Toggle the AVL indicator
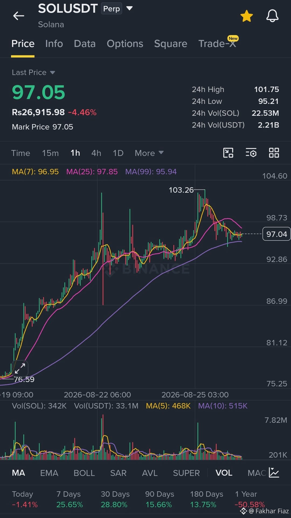The width and height of the screenshot is (291, 518). (x=150, y=473)
